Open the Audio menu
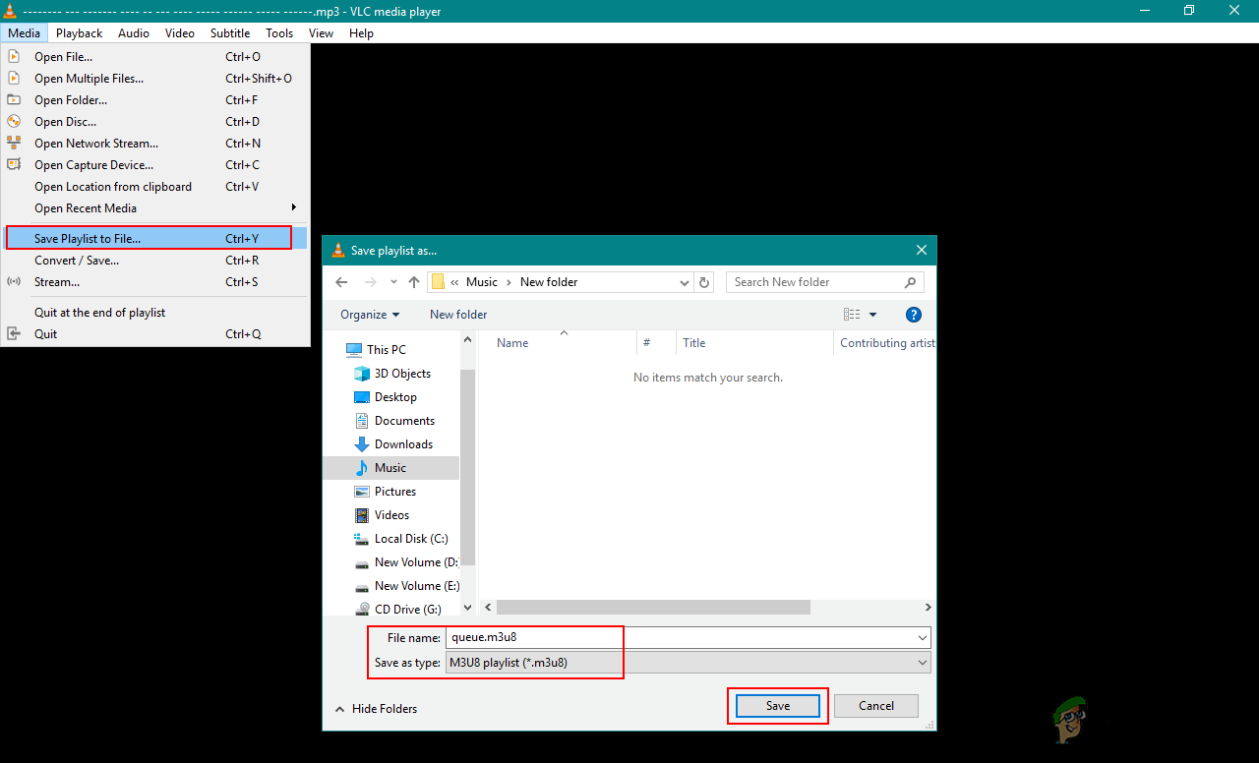1259x763 pixels. (x=134, y=32)
